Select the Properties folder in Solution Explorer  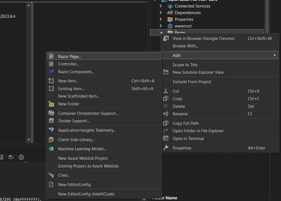click(184, 19)
